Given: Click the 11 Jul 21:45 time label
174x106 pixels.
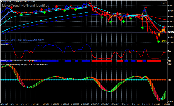Looking at the screenshot, I should (x=35, y=104).
